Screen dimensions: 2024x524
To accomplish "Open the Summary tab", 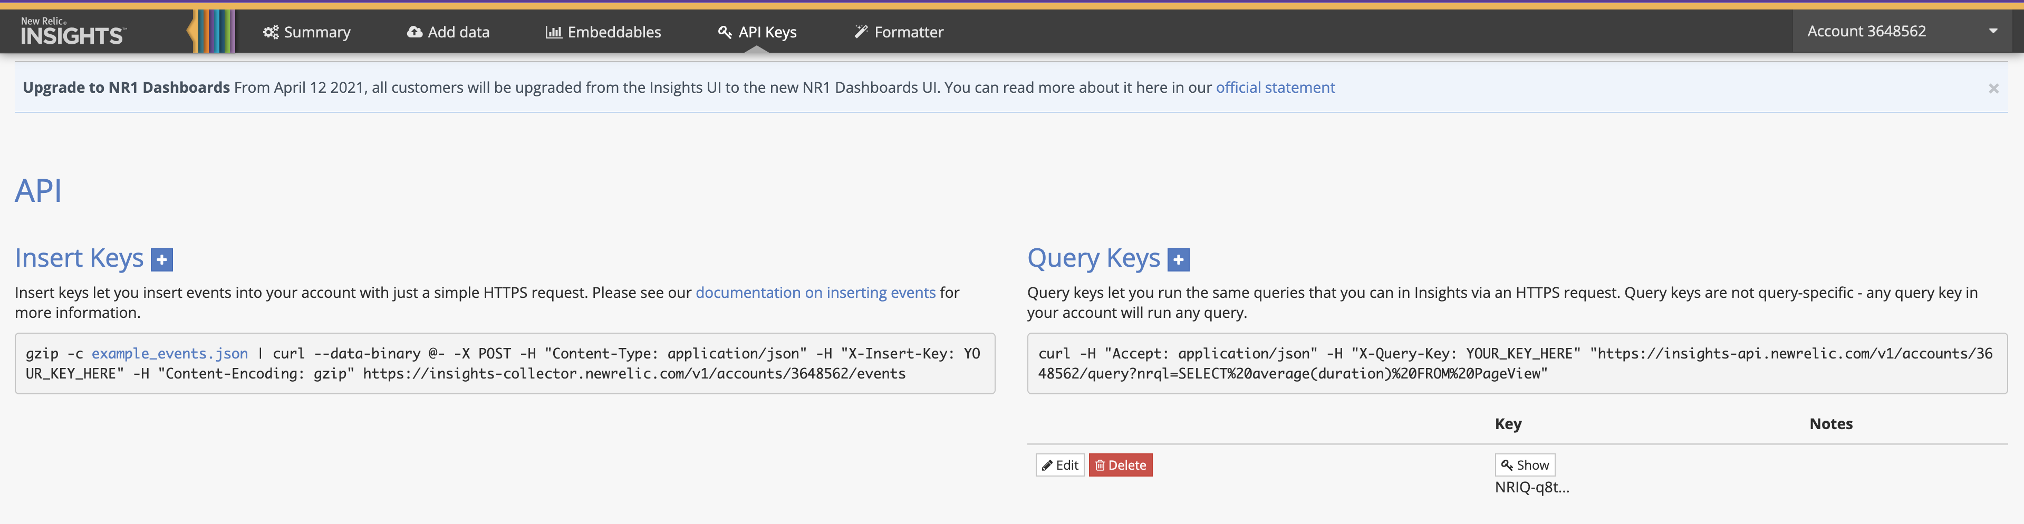I will click(x=306, y=32).
